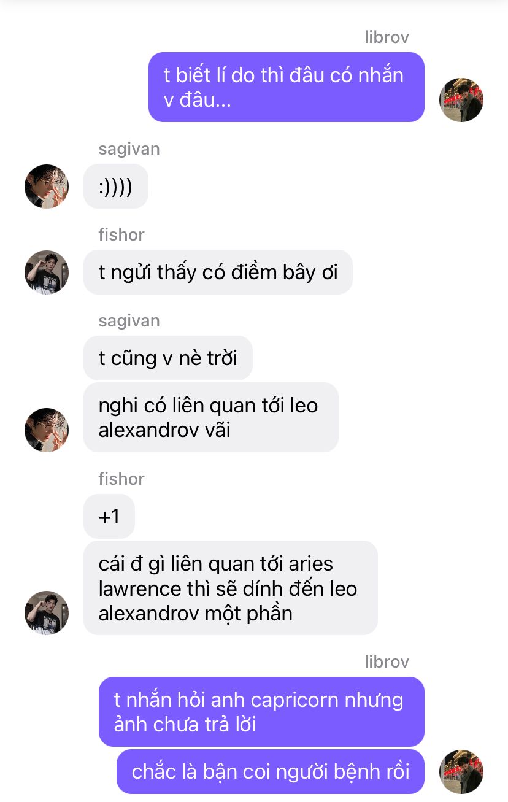The image size is (508, 802).
Task: Tap the ':))))' message bubble
Action: 116,187
